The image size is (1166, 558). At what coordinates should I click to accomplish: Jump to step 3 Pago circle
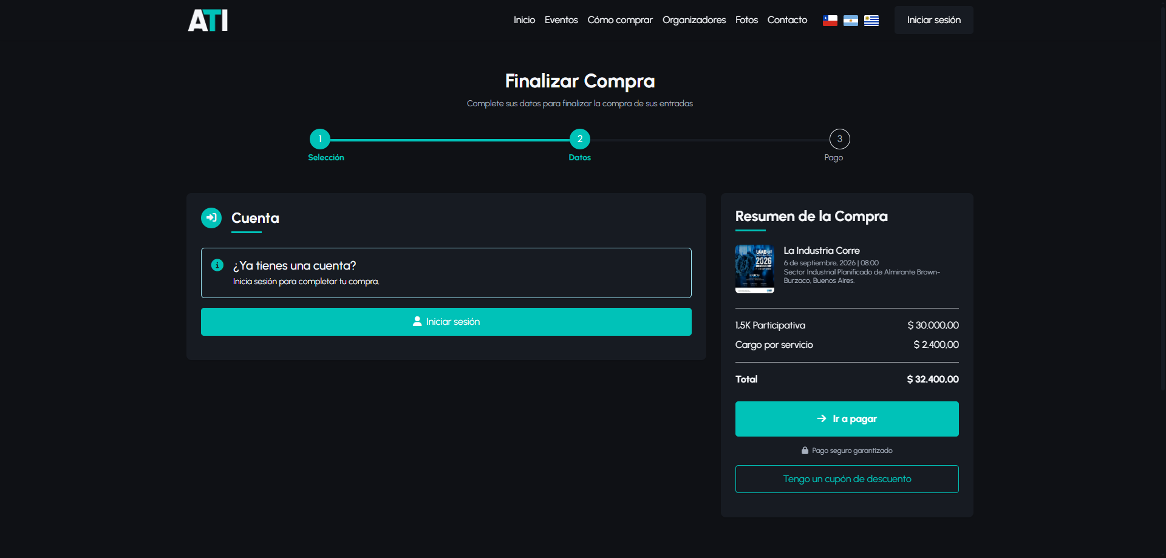tap(840, 139)
